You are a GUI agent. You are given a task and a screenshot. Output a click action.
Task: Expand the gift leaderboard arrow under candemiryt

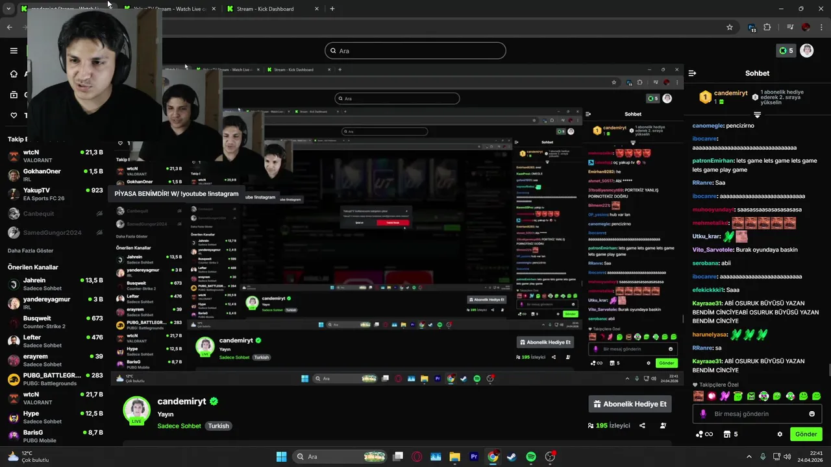tap(757, 114)
